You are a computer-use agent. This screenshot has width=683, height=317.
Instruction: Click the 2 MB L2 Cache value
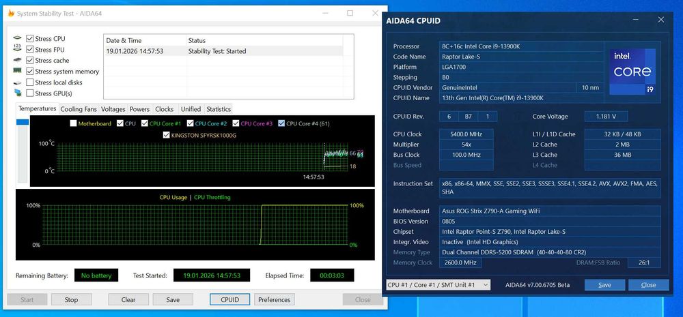click(x=622, y=145)
